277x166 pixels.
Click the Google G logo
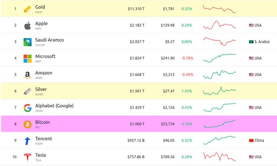click(28, 108)
